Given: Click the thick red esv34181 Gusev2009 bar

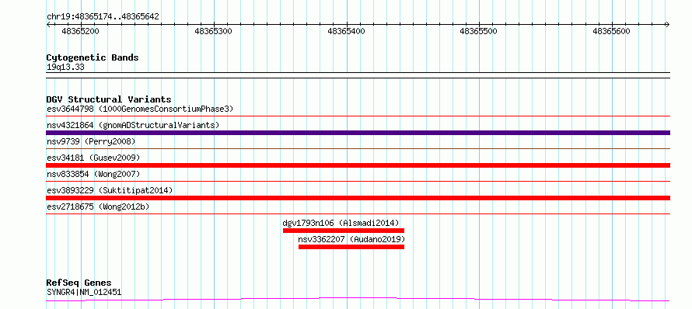Looking at the screenshot, I should coord(358,165).
